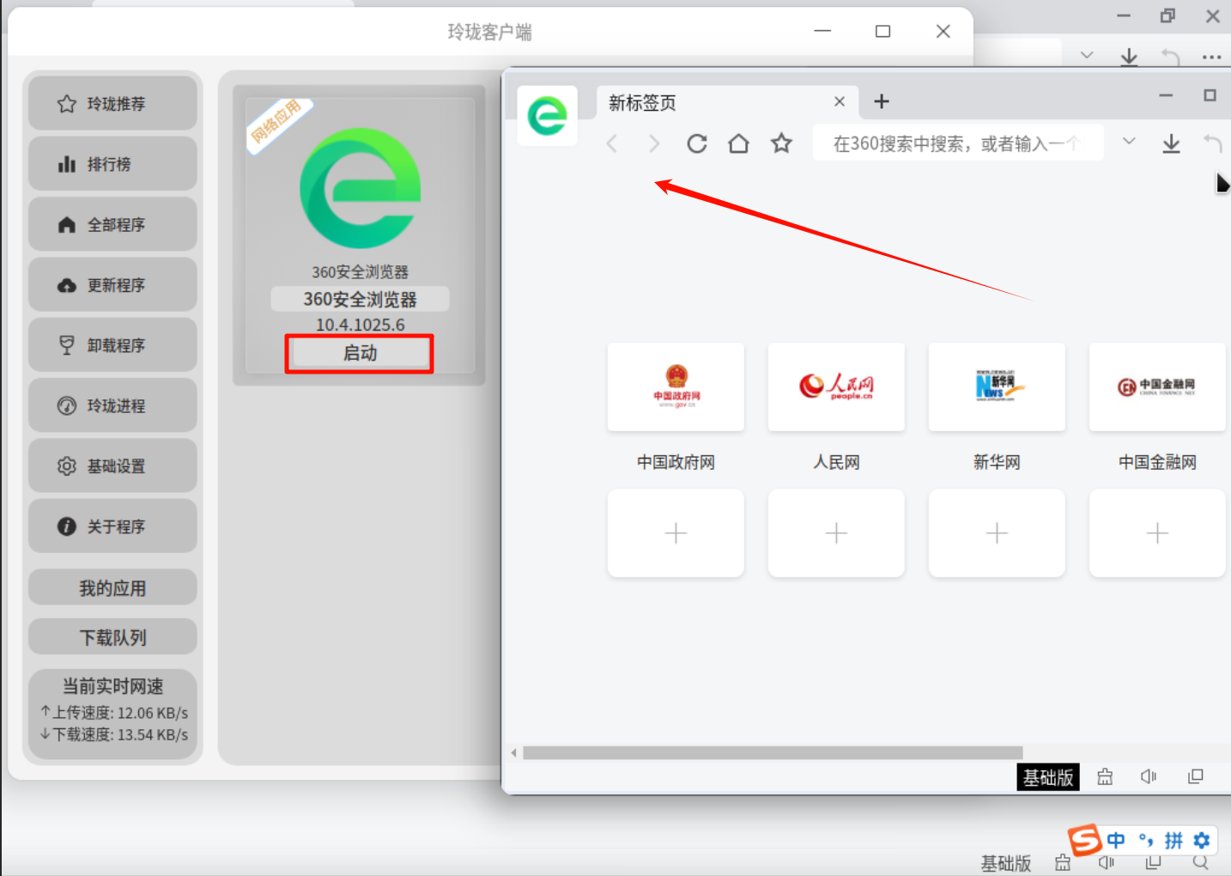This screenshot has width=1231, height=876.
Task: Open the multi-window view icon
Action: [1196, 776]
